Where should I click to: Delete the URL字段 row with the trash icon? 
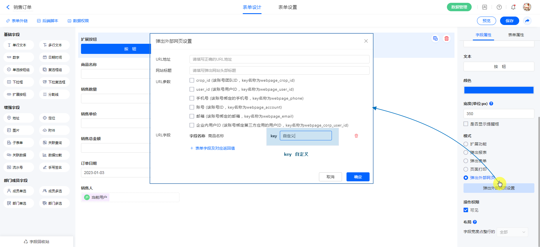tap(356, 136)
